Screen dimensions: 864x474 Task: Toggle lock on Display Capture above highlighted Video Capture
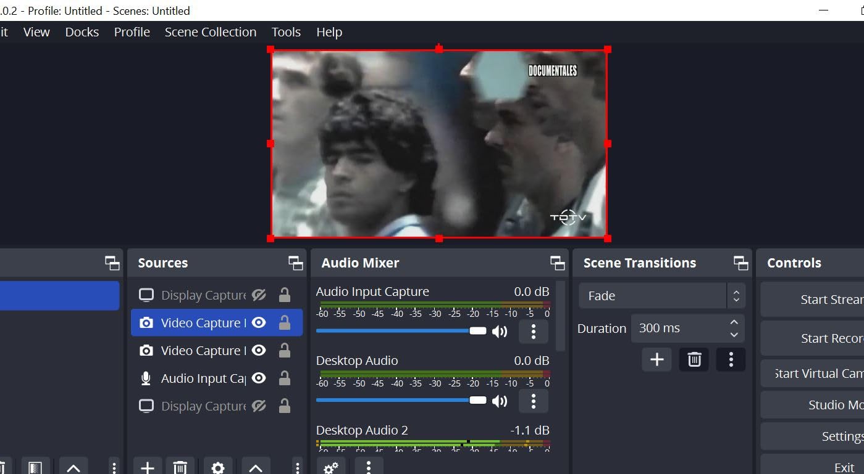point(285,295)
